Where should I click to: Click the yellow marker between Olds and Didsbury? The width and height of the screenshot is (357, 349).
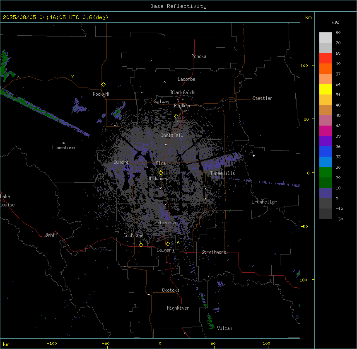coord(161,173)
